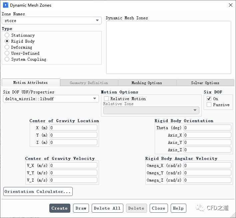Image resolution: width=236 pixels, height=218 pixels.
Task: Open the Zone Names dropdown
Action: click(x=52, y=21)
